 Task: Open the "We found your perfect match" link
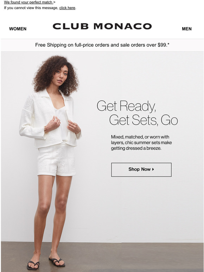[28, 2]
